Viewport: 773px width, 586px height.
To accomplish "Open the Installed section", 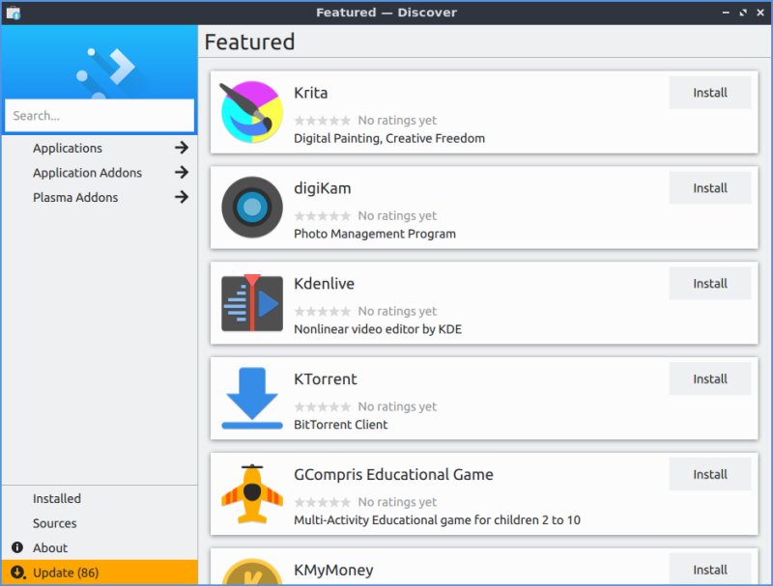I will (x=57, y=499).
